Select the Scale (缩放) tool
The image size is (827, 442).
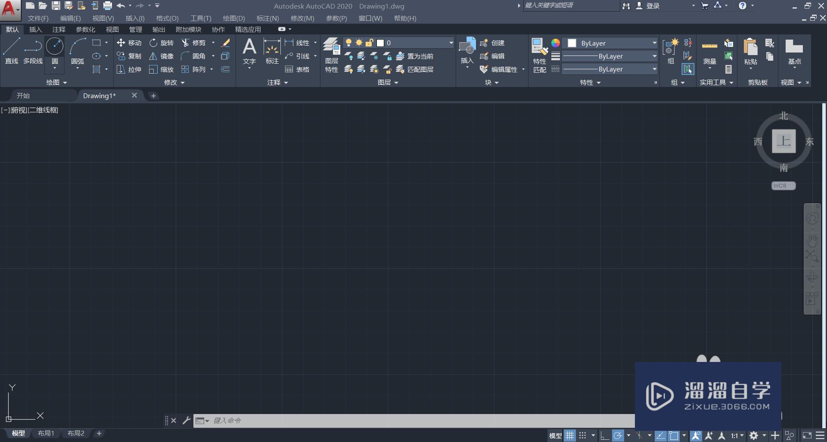coord(161,69)
